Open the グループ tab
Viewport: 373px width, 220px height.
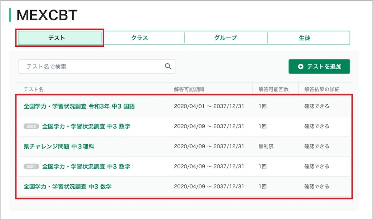(226, 38)
